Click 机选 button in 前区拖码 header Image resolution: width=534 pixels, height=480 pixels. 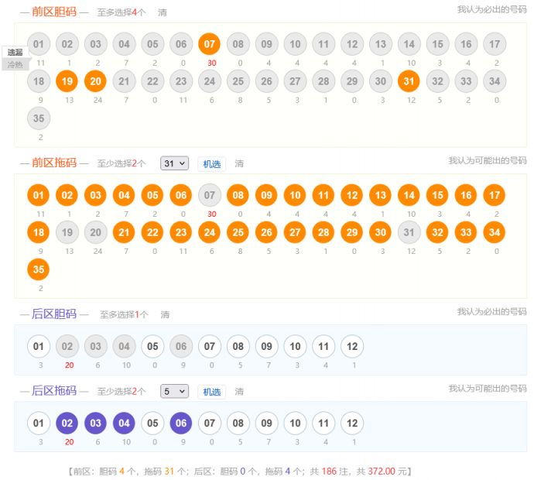pyautogui.click(x=211, y=163)
